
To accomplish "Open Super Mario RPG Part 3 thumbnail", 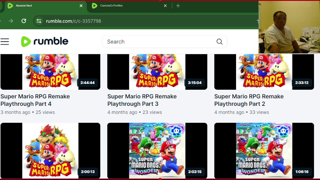I will click(x=157, y=72).
